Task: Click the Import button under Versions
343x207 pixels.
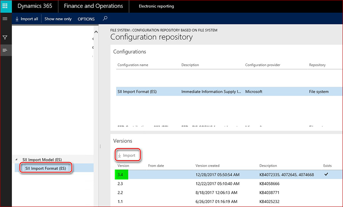Action: click(127, 156)
